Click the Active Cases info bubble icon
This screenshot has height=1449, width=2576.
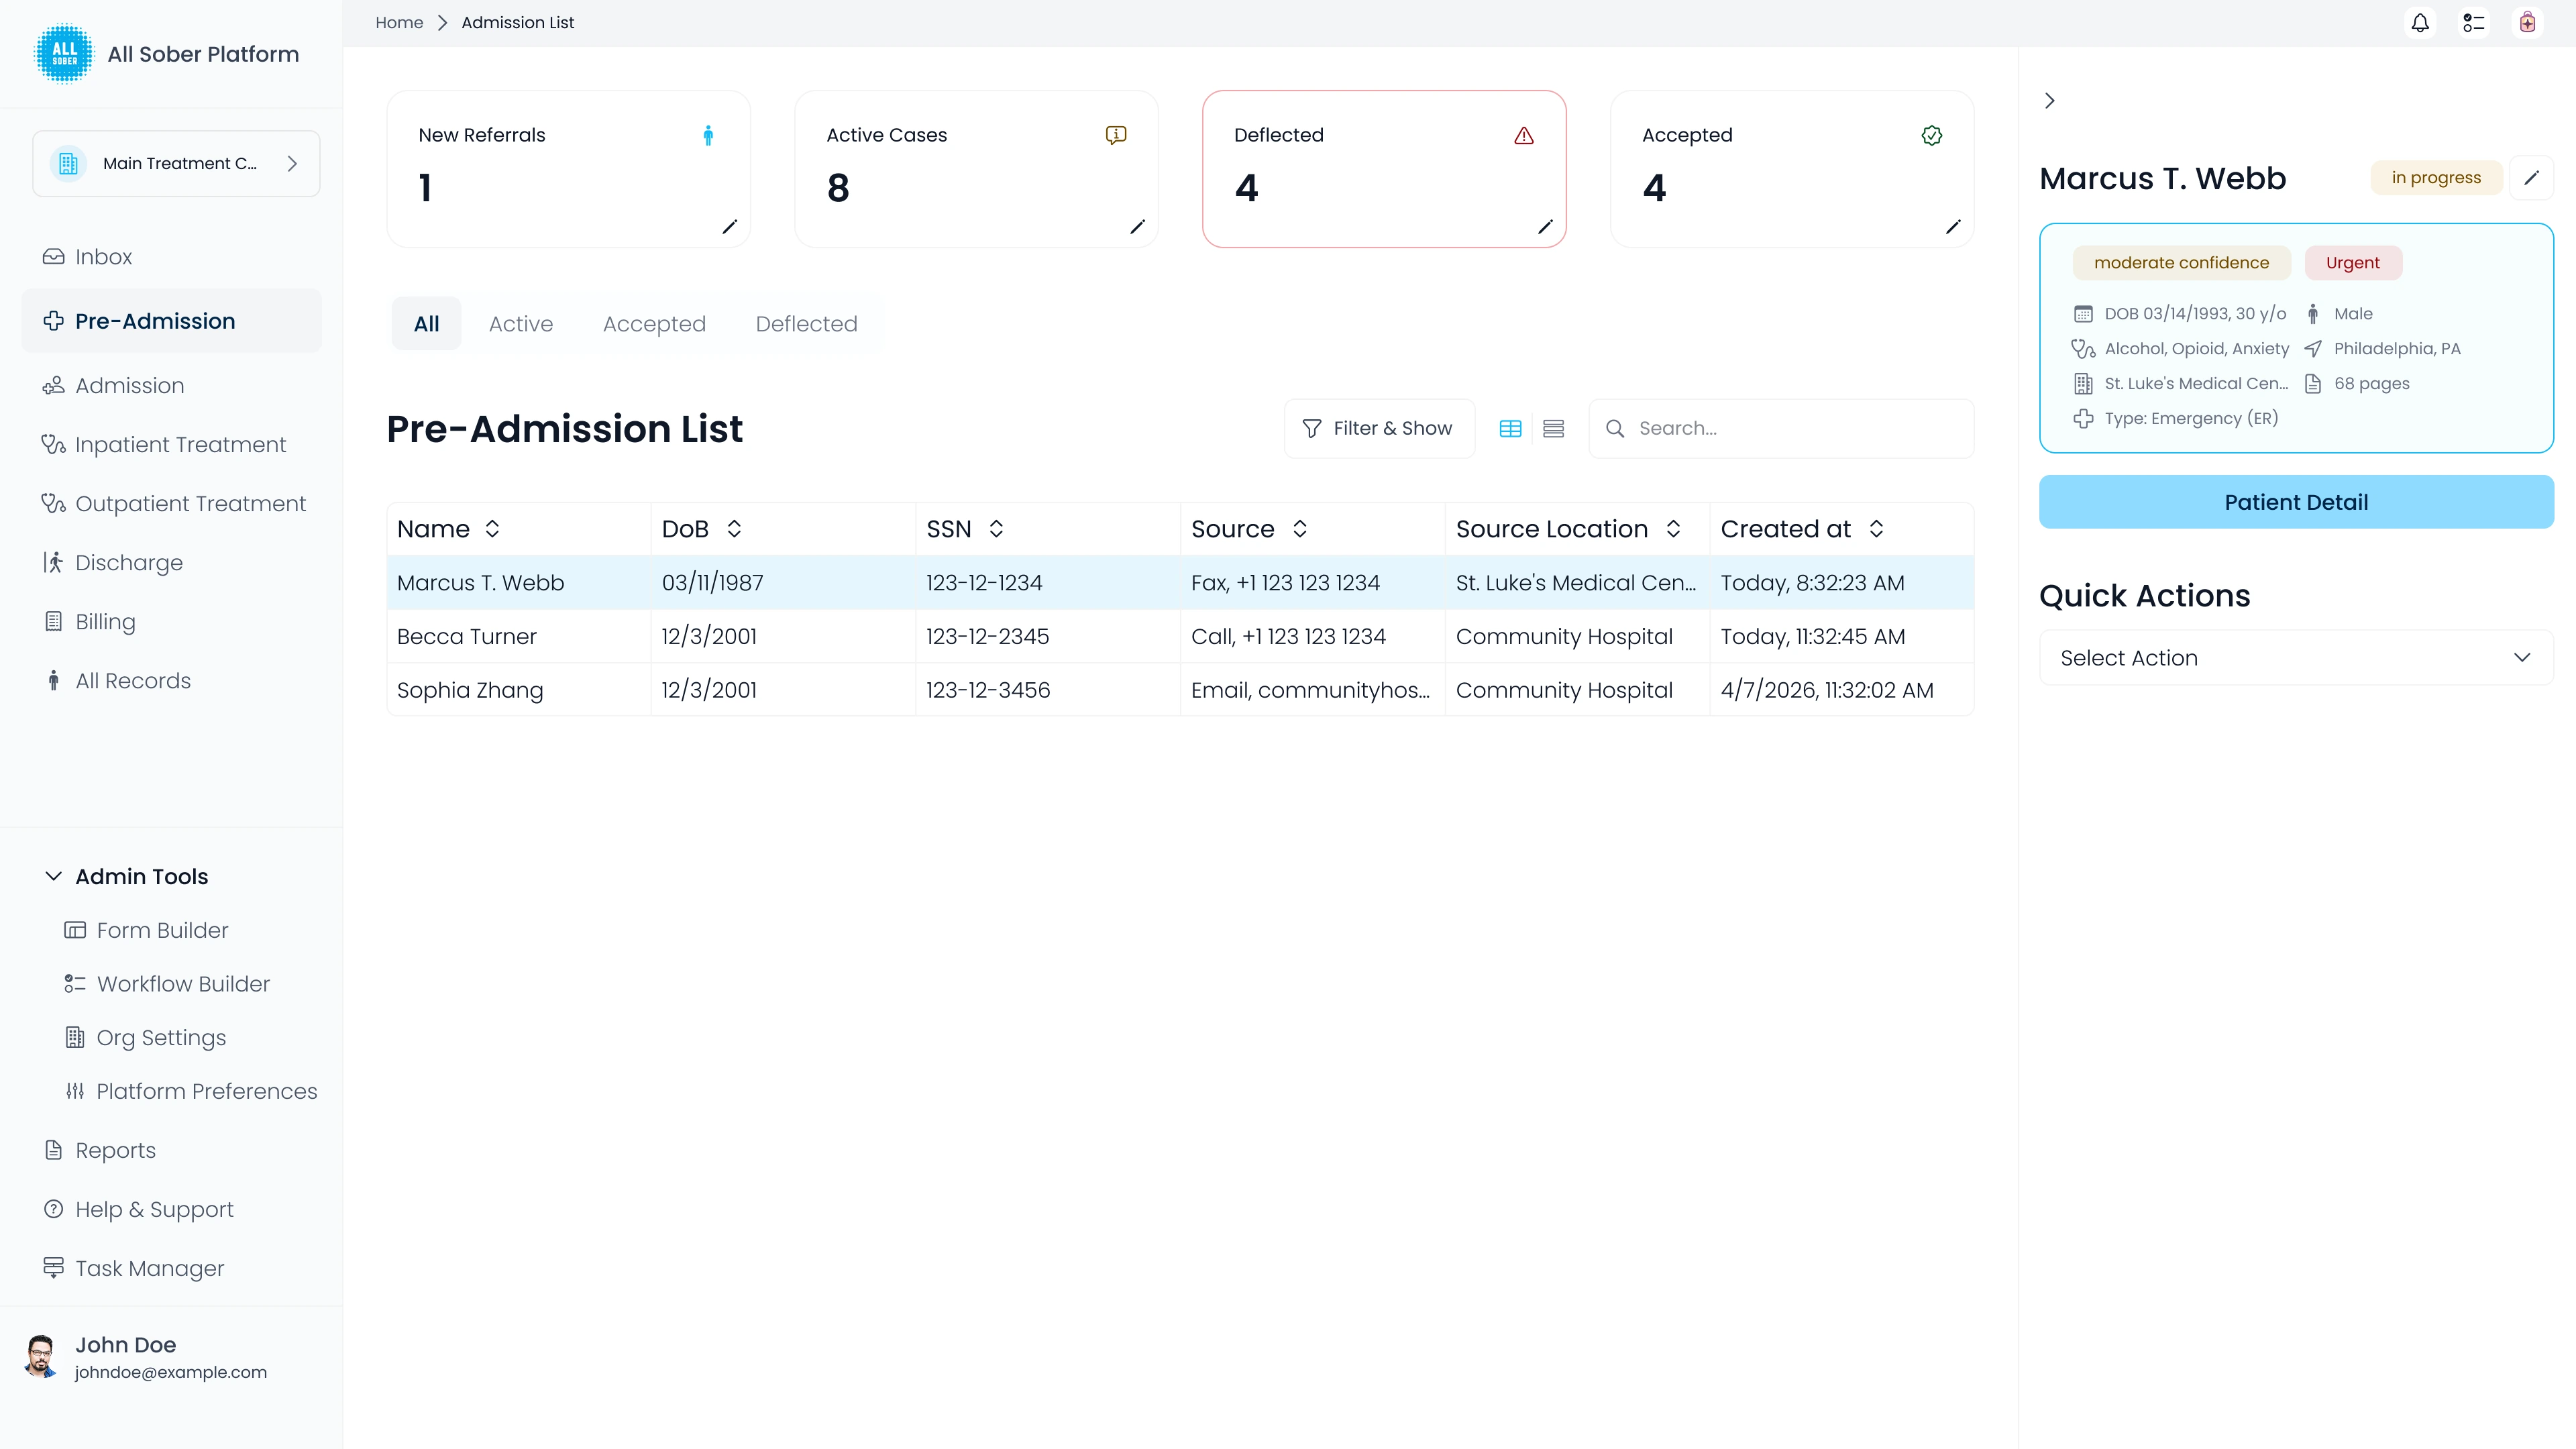1116,135
